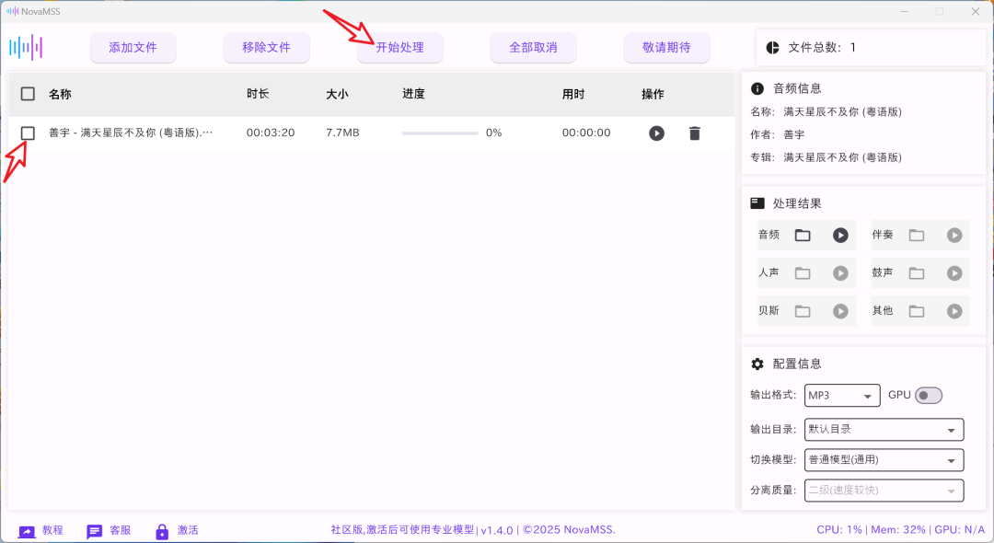Screen dimensions: 994x543
Task: Click the NovaMSS waveform logo
Action: click(x=26, y=48)
